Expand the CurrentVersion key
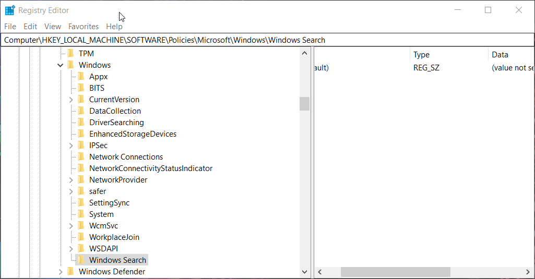 (x=71, y=100)
